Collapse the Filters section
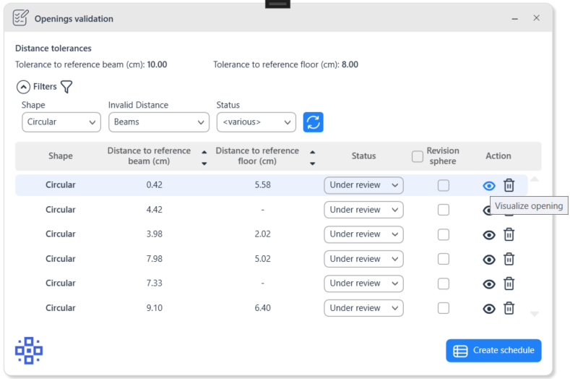This screenshot has width=570, height=379. click(23, 87)
